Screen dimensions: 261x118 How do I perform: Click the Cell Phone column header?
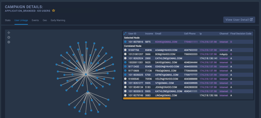pyautogui.click(x=190, y=34)
